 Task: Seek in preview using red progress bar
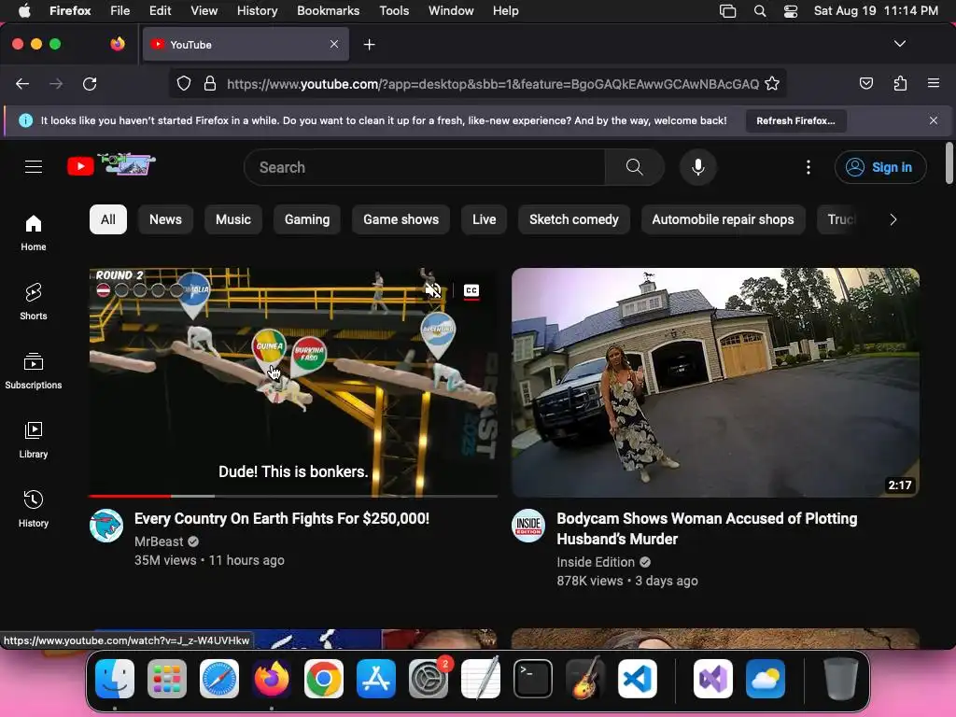click(x=293, y=496)
